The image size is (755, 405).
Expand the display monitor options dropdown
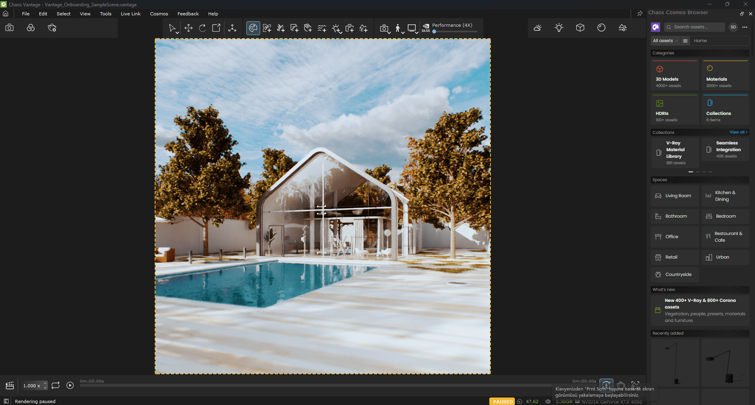point(417,32)
